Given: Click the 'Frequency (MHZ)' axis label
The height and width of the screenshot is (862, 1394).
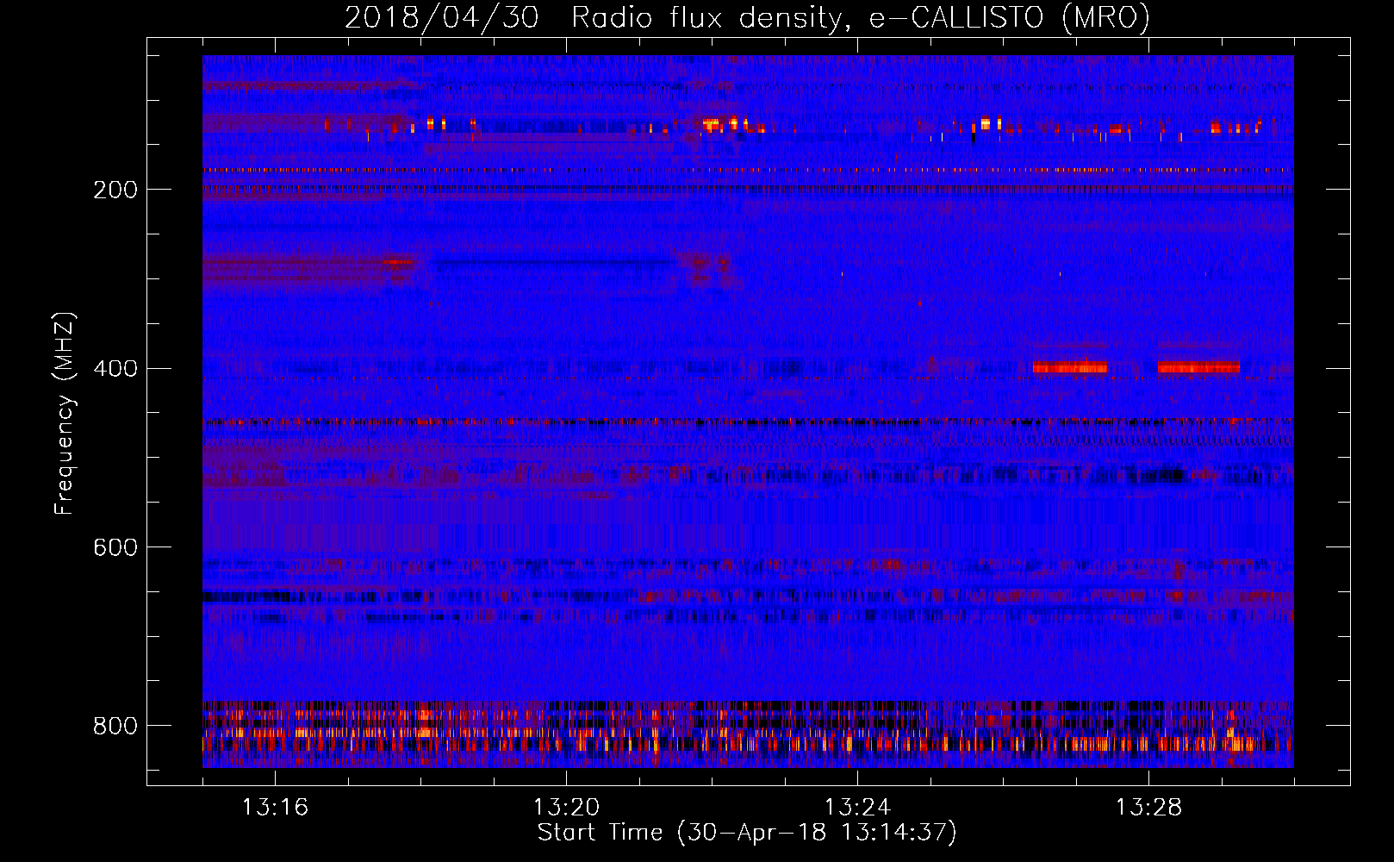Looking at the screenshot, I should point(65,413).
